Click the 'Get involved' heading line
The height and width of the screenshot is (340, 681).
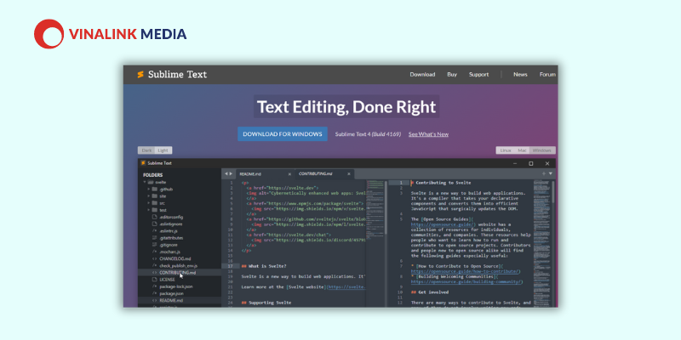click(431, 292)
